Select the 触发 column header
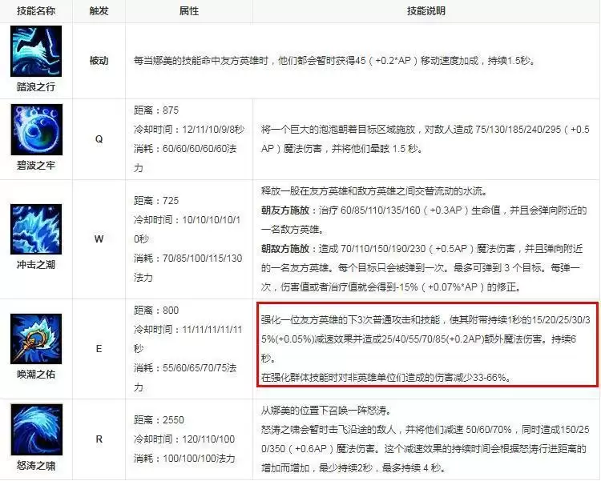This screenshot has width=601, height=481. 99,10
